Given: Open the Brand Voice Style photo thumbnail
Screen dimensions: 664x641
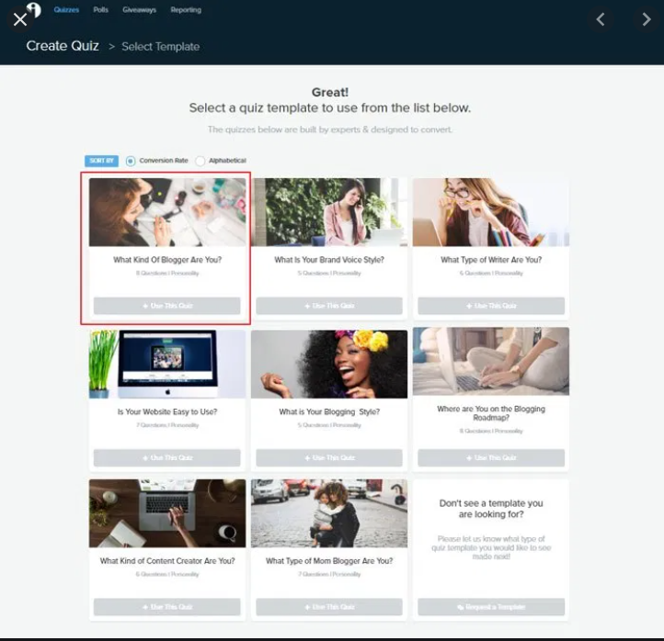Looking at the screenshot, I should pyautogui.click(x=329, y=212).
